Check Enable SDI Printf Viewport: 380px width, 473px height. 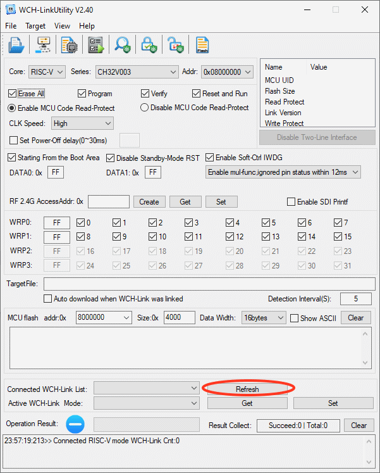click(x=291, y=201)
